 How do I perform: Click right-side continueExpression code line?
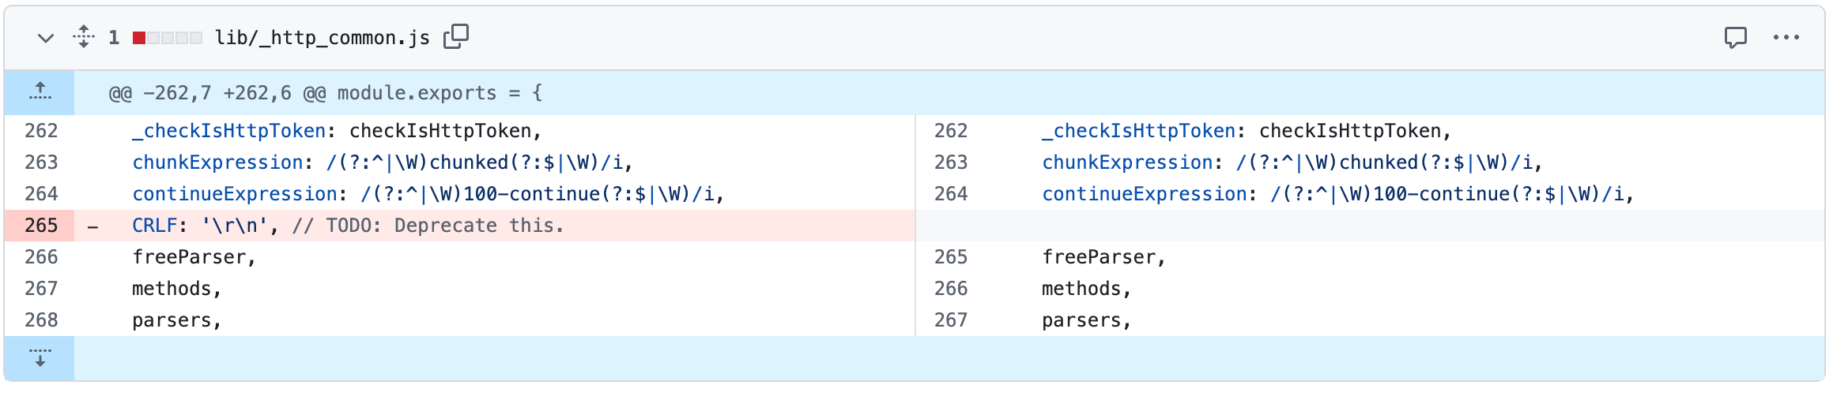(x=1337, y=194)
